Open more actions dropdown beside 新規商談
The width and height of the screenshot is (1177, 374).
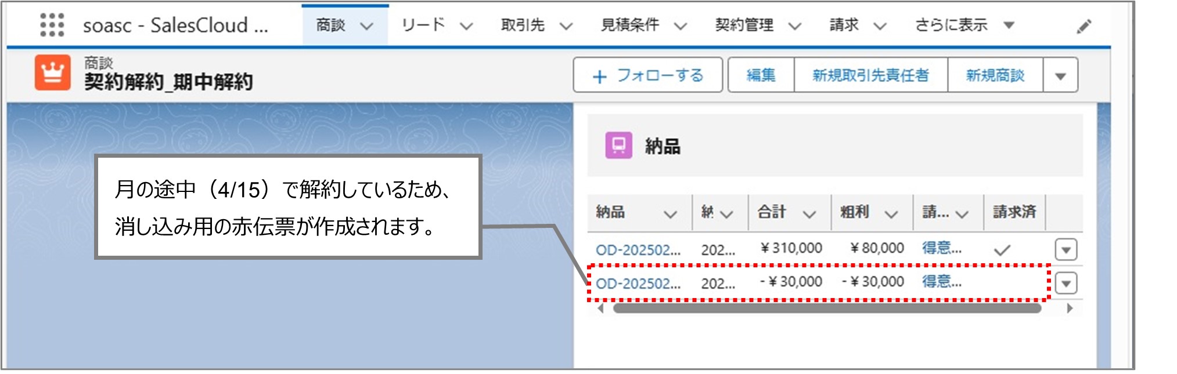(1060, 75)
